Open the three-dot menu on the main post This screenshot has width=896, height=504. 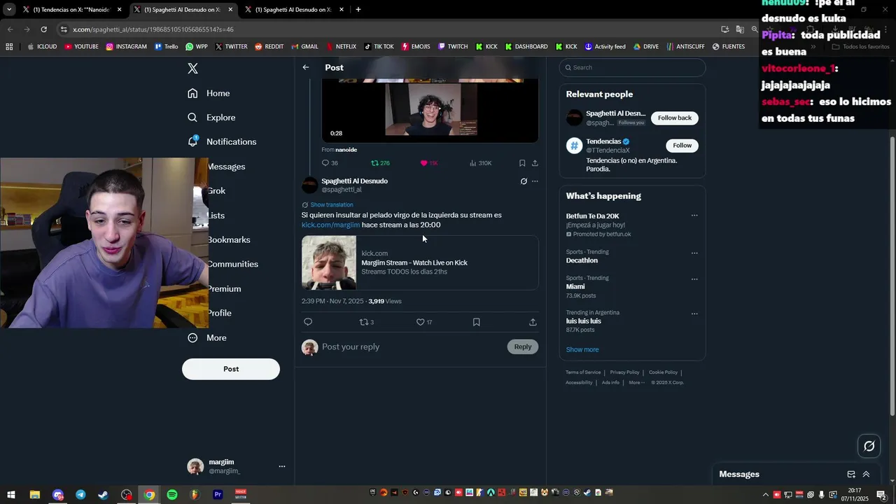point(535,181)
